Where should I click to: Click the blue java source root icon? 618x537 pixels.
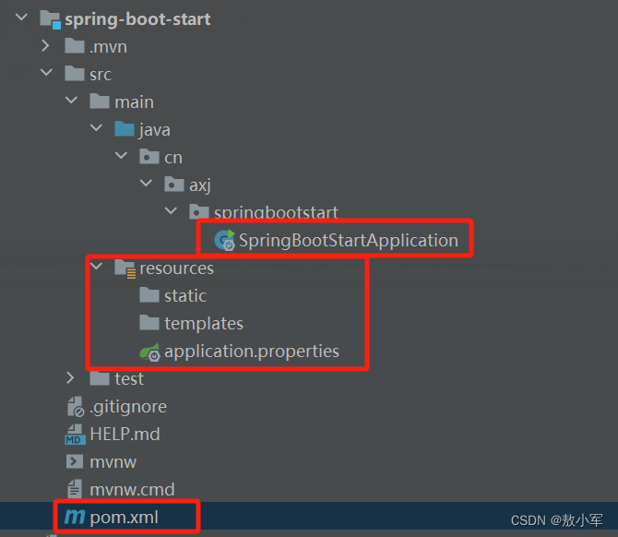pos(125,129)
